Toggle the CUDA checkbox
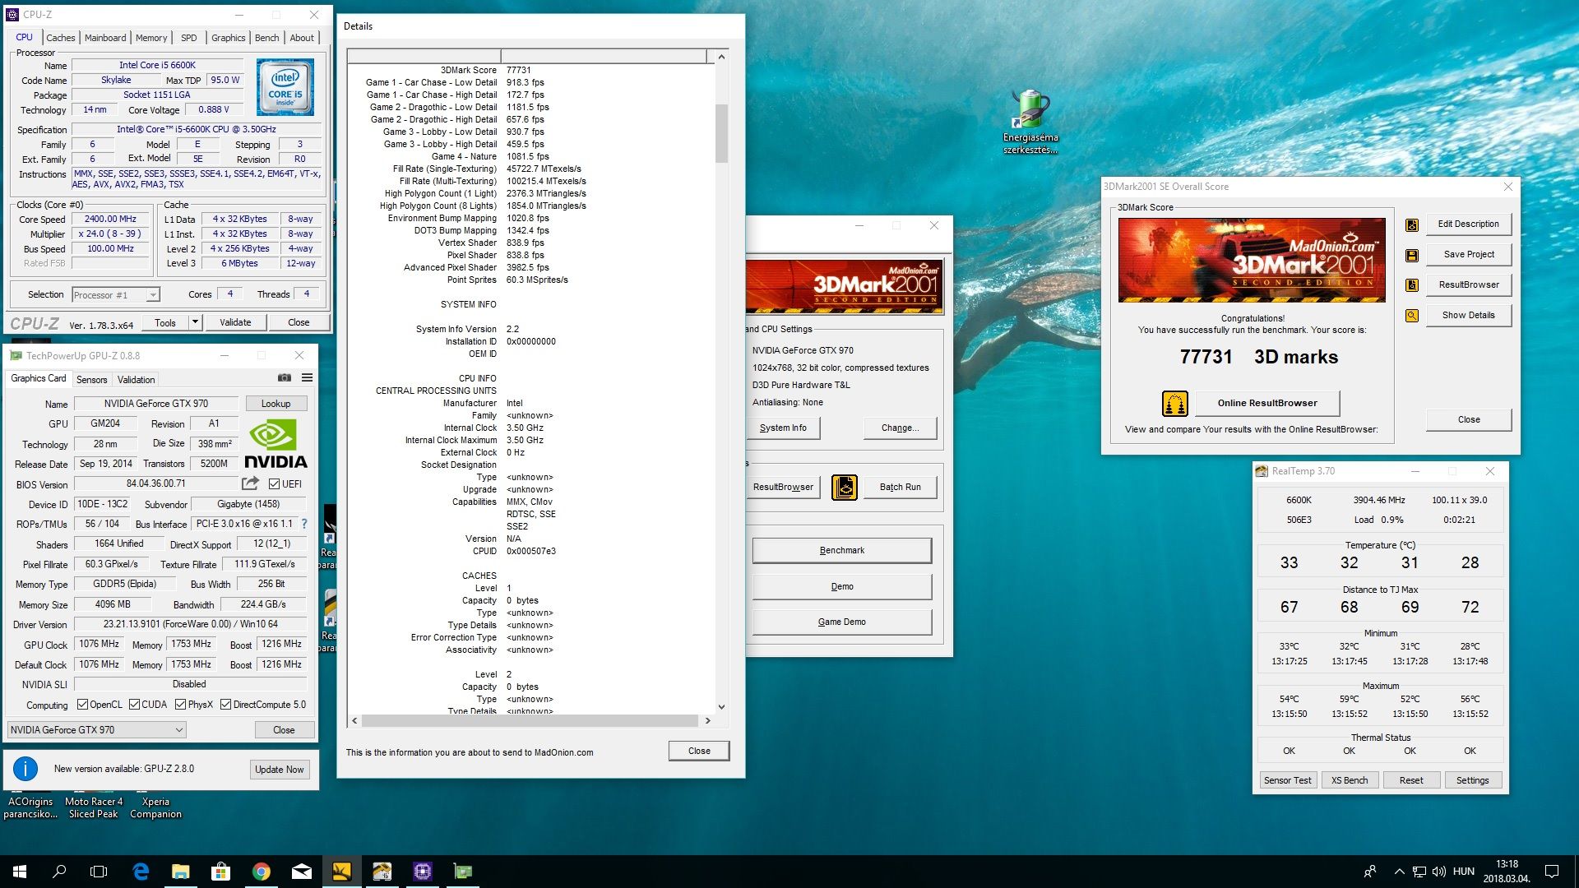This screenshot has height=888, width=1579. point(134,705)
